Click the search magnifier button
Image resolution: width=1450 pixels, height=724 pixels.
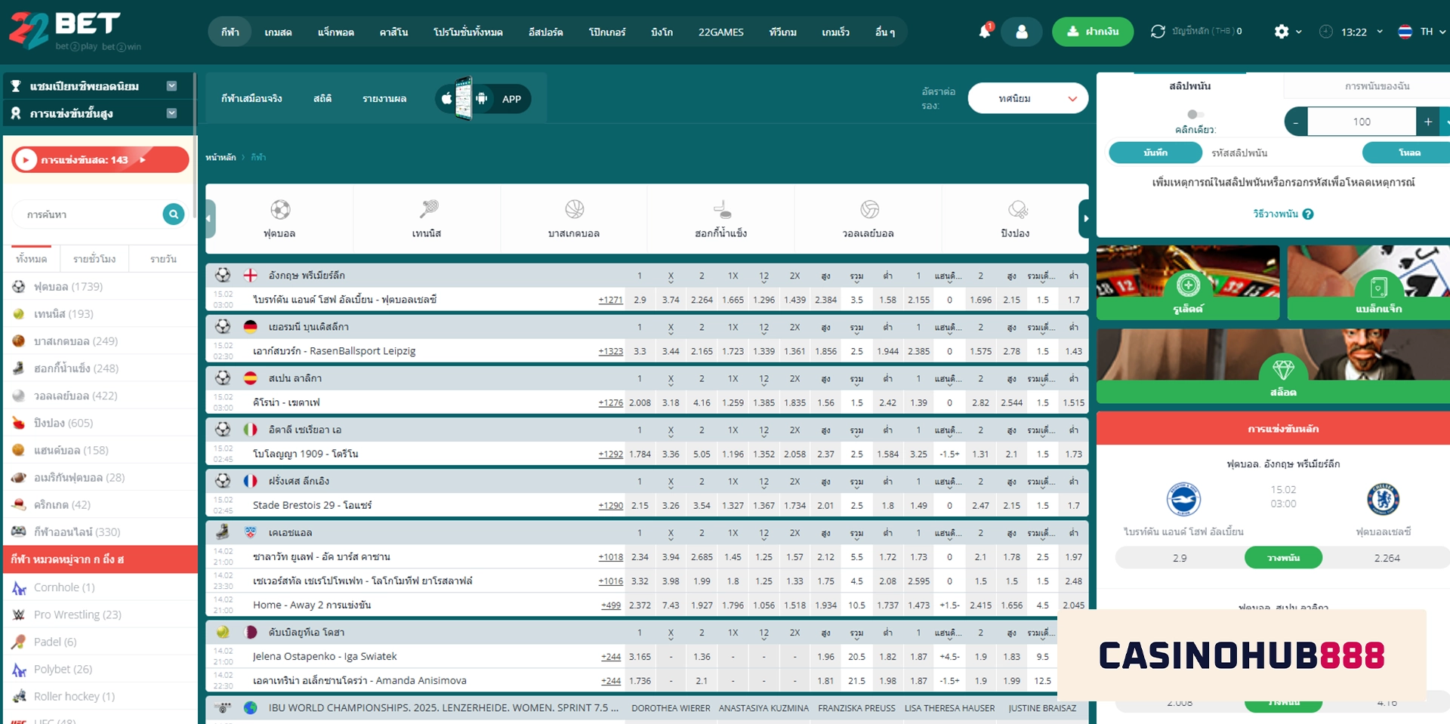tap(174, 214)
